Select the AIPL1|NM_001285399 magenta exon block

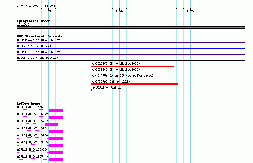(x=56, y=117)
